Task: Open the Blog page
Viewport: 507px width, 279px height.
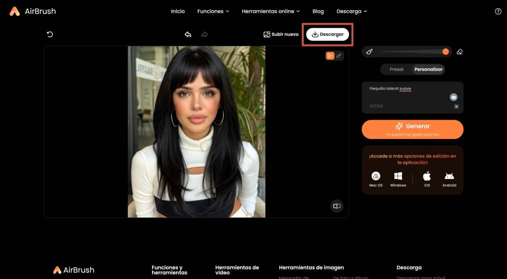Action: [318, 11]
